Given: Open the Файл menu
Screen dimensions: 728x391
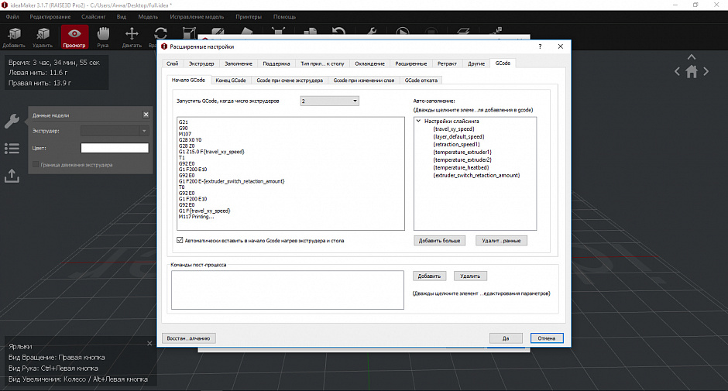Looking at the screenshot, I should [x=12, y=17].
